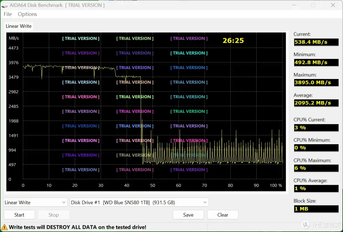Click the yellow warning triangle icon
Viewport: 343px width, 232px height.
(x=4, y=227)
